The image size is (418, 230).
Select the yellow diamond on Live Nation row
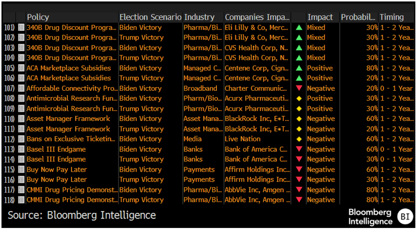pos(299,139)
